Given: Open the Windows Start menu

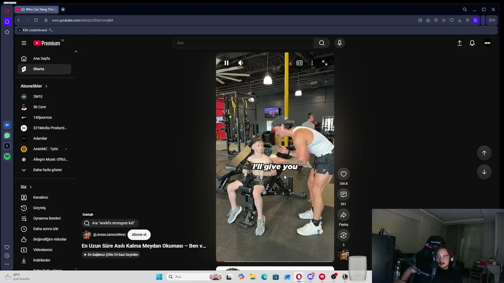Looking at the screenshot, I should pyautogui.click(x=159, y=277).
